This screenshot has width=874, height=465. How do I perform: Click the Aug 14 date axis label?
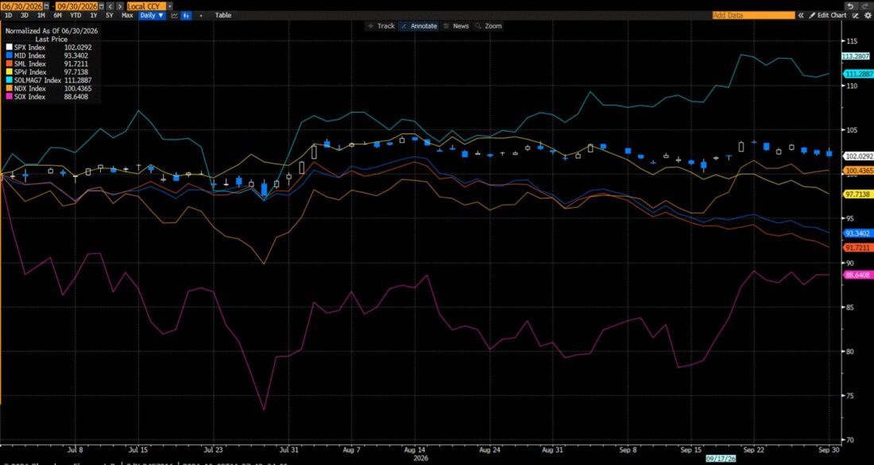[415, 449]
